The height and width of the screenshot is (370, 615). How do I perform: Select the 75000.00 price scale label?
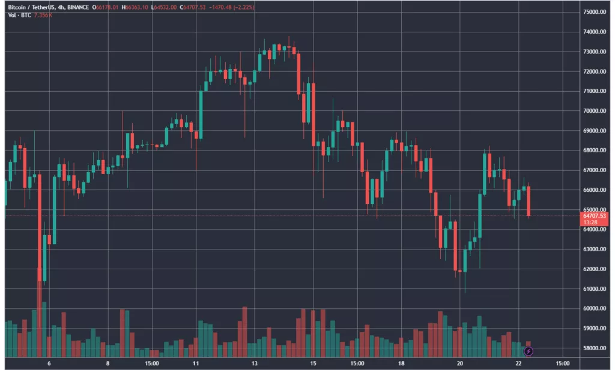(595, 12)
